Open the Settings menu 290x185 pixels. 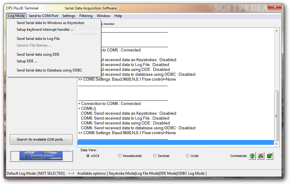[68, 16]
